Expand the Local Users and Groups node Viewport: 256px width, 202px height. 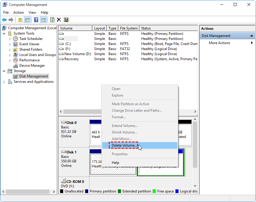pyautogui.click(x=10, y=55)
